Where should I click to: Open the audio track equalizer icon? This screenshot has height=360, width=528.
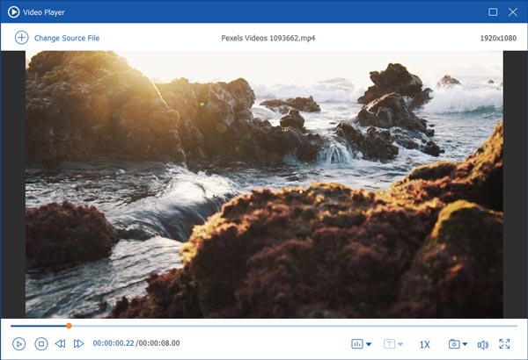357,344
